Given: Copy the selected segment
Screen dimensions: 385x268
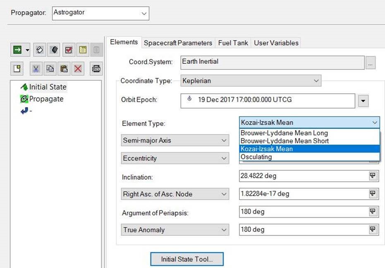Looking at the screenshot, I should tap(50, 69).
